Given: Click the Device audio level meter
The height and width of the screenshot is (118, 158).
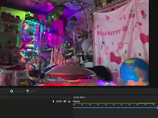Looking at the screenshot, I should point(116,103).
